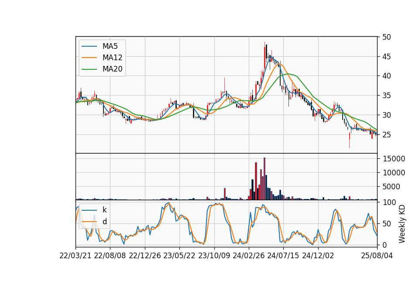Click the 24/07/15 date tick label
This screenshot has height=301, width=419.
(x=283, y=256)
